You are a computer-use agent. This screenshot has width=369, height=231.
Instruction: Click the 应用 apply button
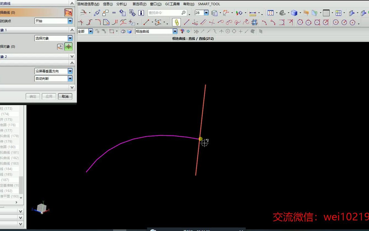(49, 96)
